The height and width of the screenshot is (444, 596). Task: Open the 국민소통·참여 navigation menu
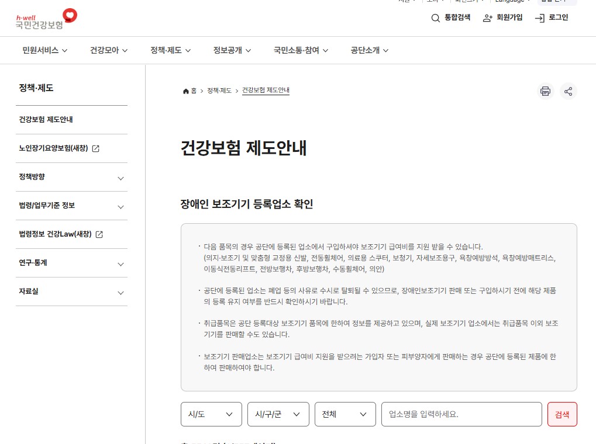click(300, 50)
